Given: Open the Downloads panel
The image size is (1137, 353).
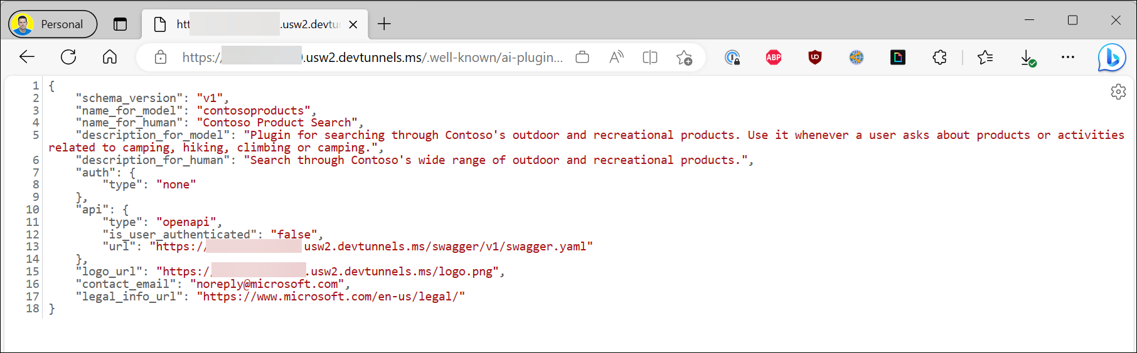Looking at the screenshot, I should pos(1028,58).
